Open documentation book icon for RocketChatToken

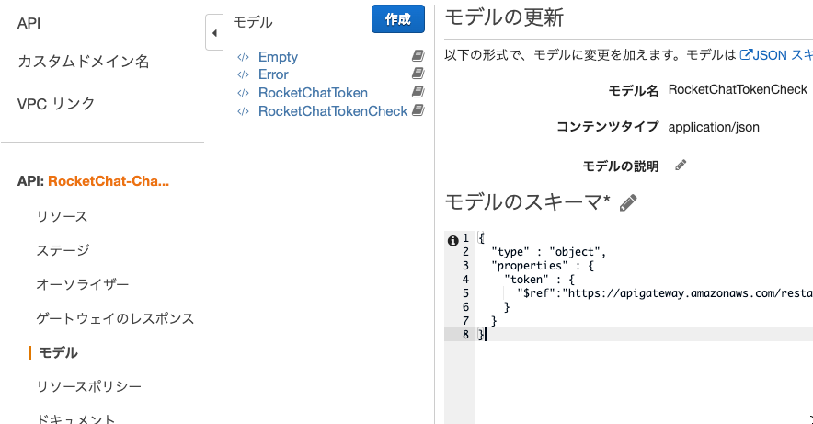pos(418,91)
